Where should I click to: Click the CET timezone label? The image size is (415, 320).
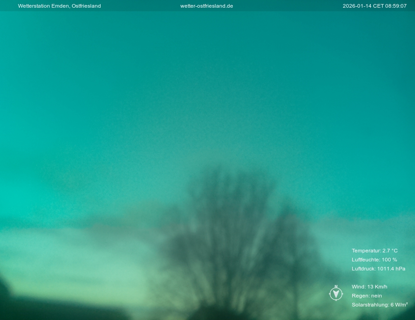378,6
